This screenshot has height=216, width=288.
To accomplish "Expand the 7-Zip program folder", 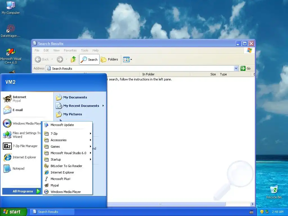I will pos(67,134).
